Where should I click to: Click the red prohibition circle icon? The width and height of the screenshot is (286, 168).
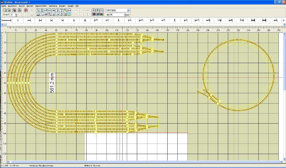(x=26, y=10)
